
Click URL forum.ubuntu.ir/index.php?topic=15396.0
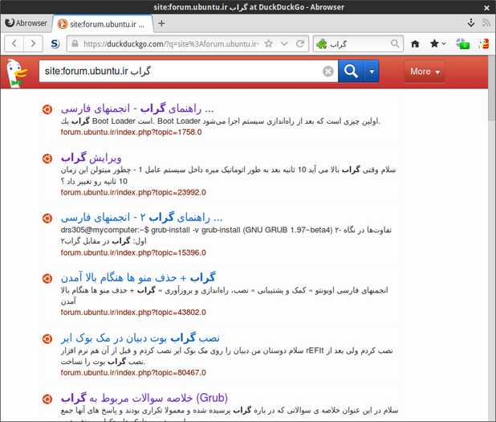coord(133,252)
